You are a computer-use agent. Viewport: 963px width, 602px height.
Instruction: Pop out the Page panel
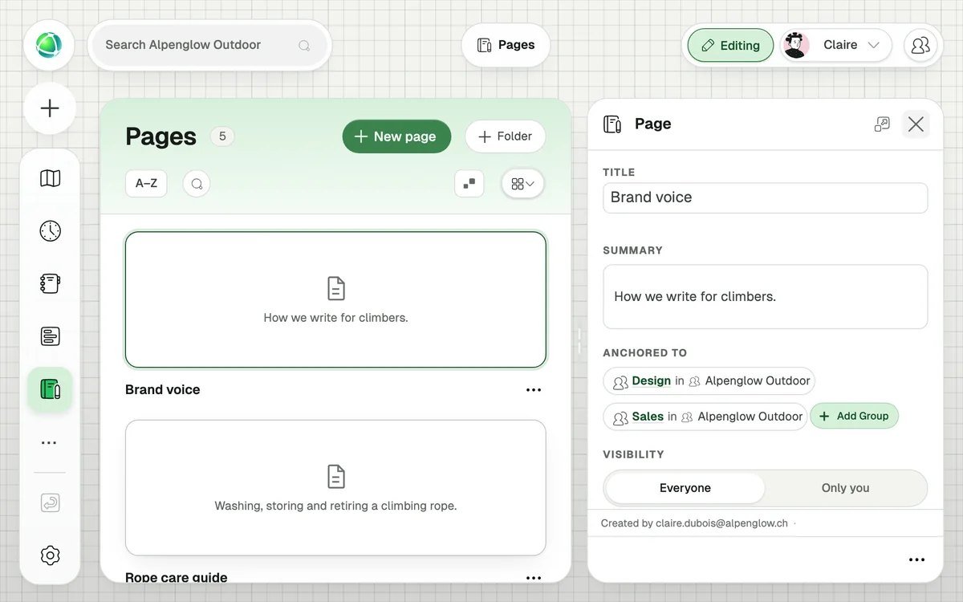882,124
